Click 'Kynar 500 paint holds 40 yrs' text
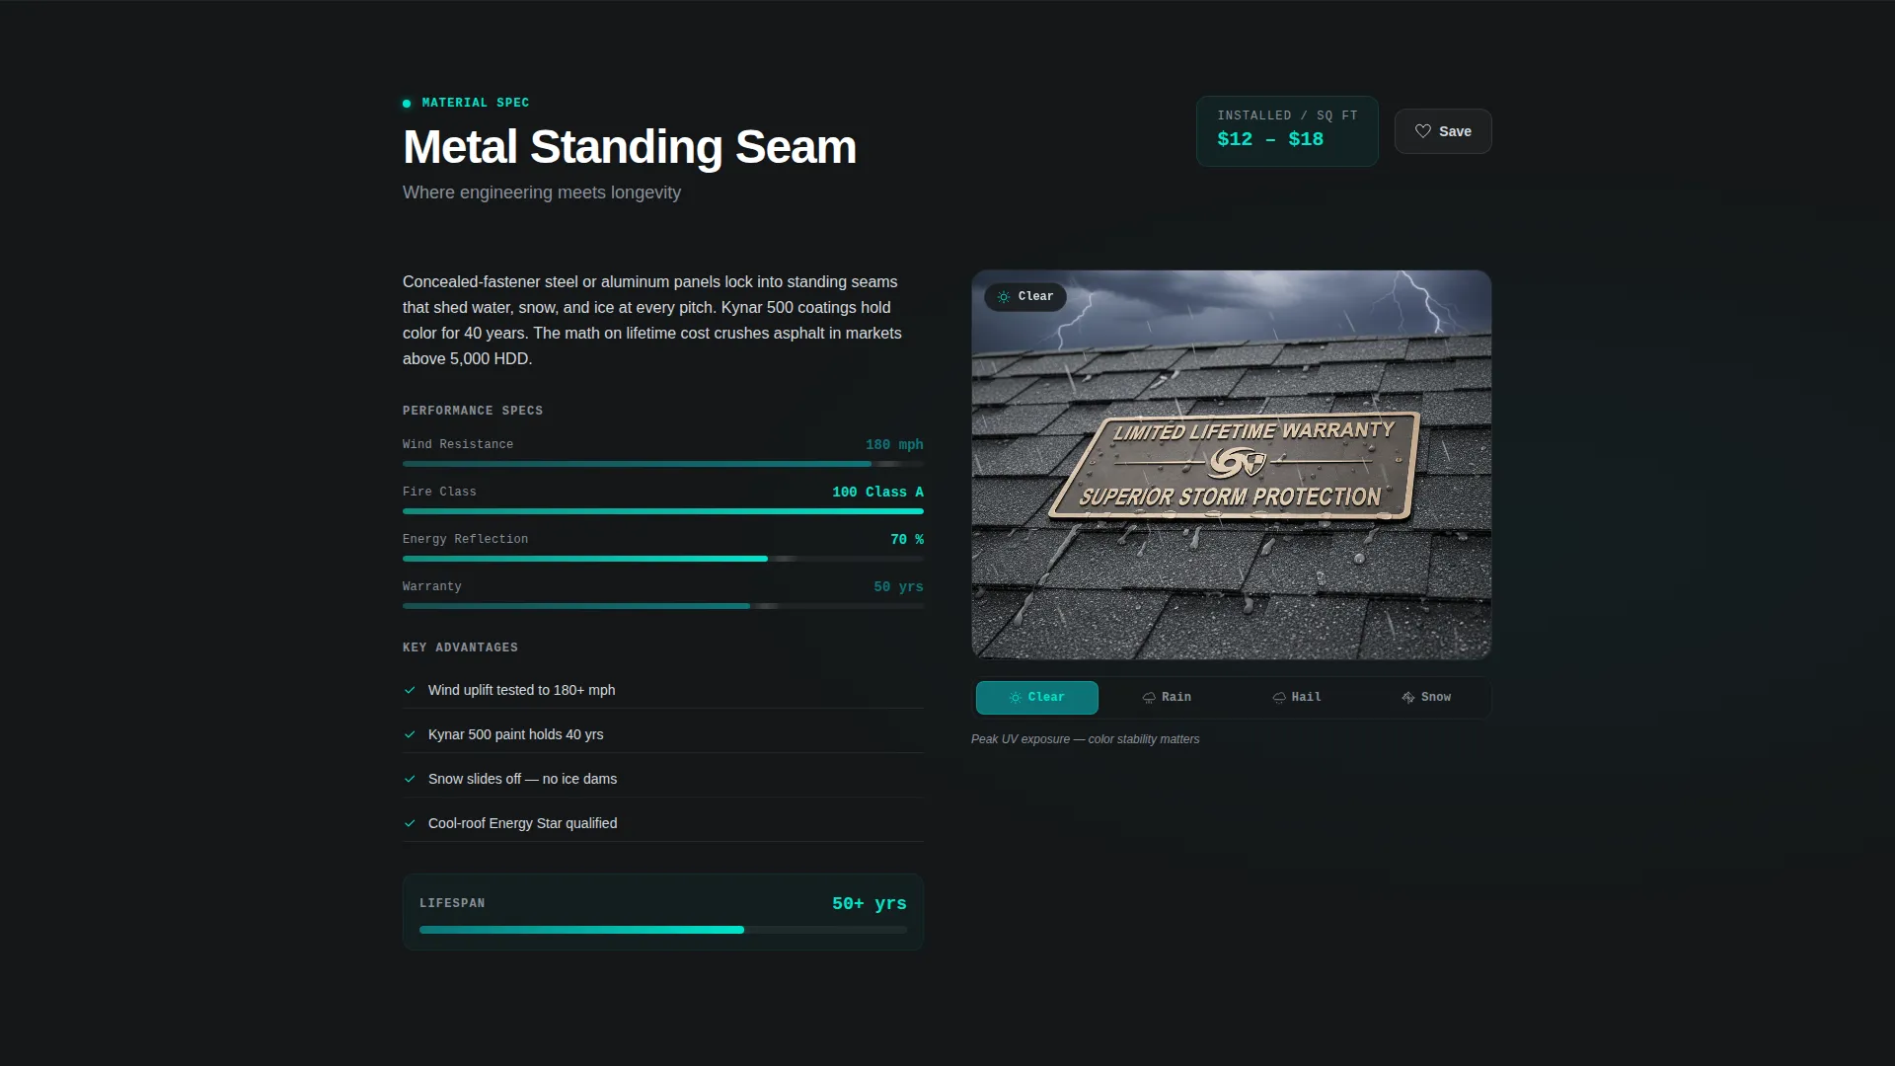 (515, 734)
